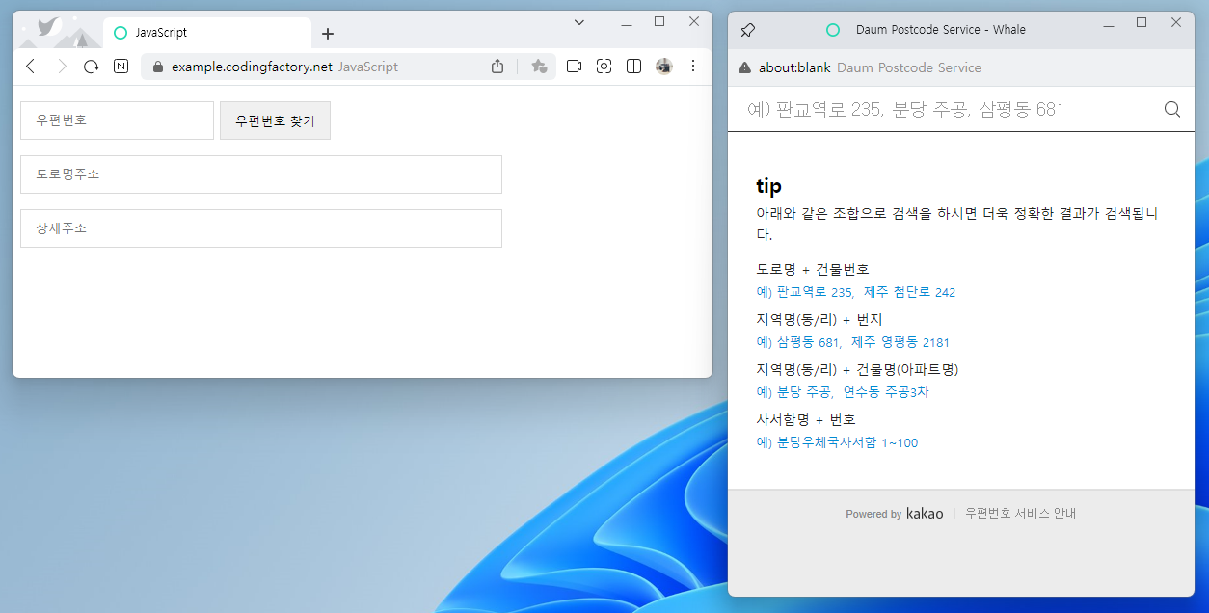The width and height of the screenshot is (1209, 613).
Task: Open the Naver home icon in toolbar
Action: coord(121,67)
